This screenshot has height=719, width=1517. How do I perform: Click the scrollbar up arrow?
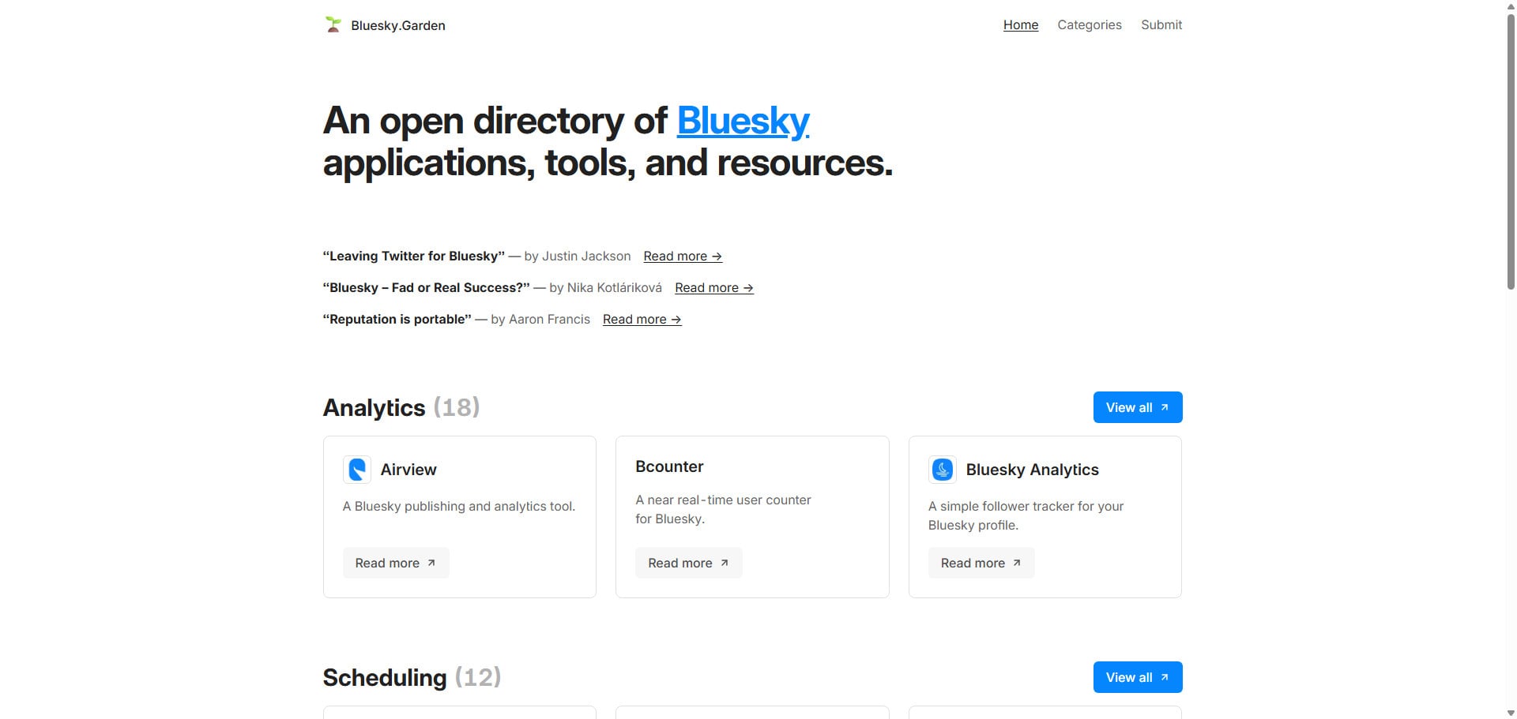1511,6
